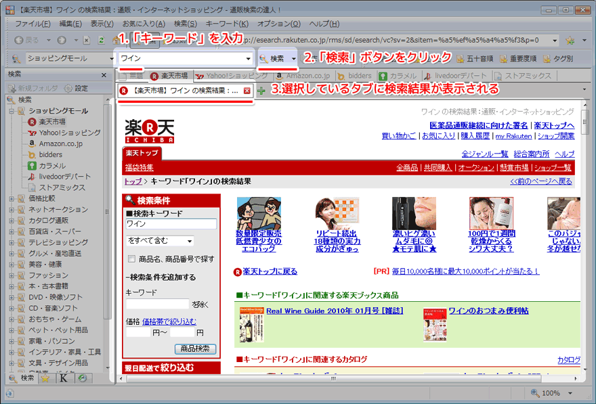The image size is (596, 404).
Task: Select ストアミックス in the sidebar tree
Action: pos(62,188)
